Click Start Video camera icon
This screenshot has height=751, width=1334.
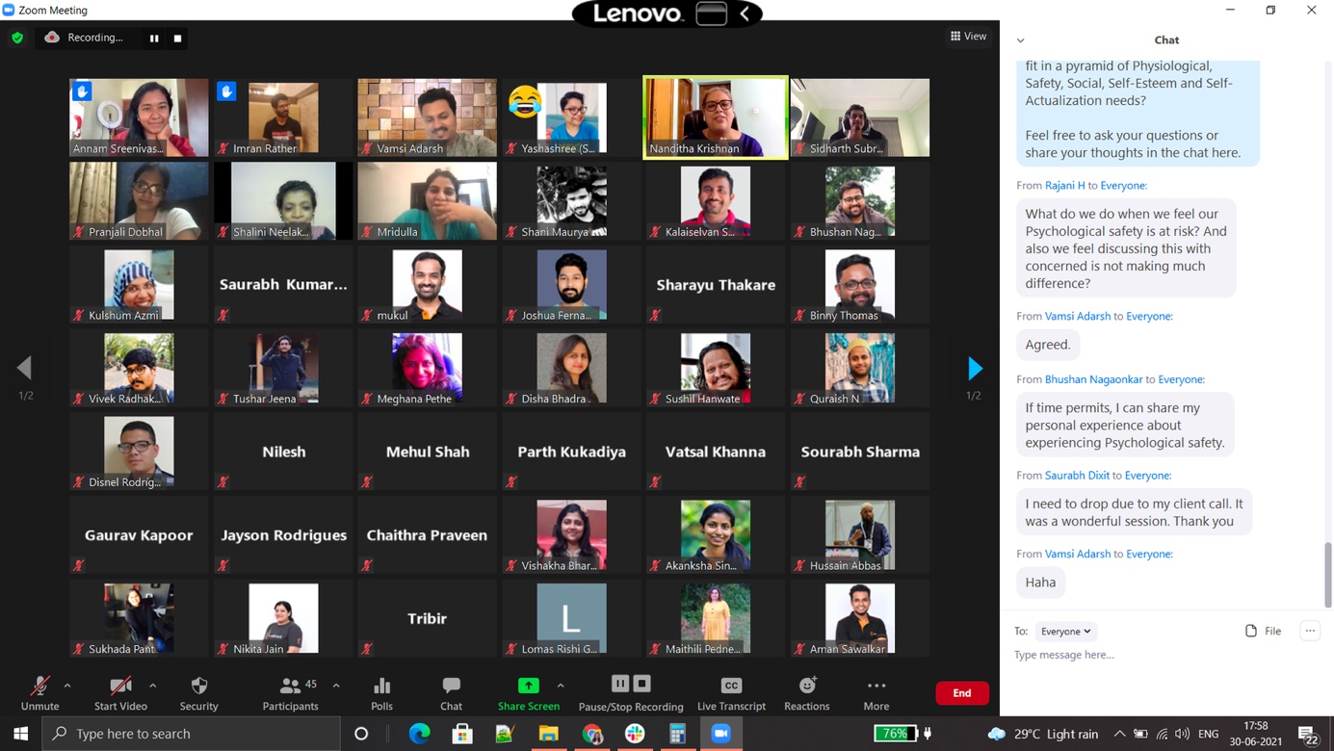pos(120,686)
